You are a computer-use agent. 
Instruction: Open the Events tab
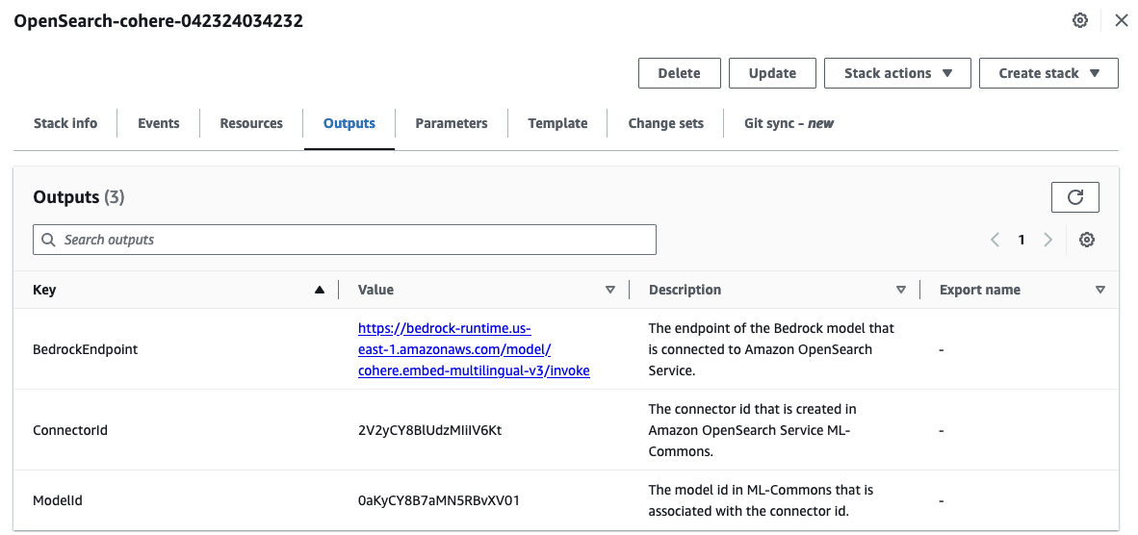coord(159,123)
